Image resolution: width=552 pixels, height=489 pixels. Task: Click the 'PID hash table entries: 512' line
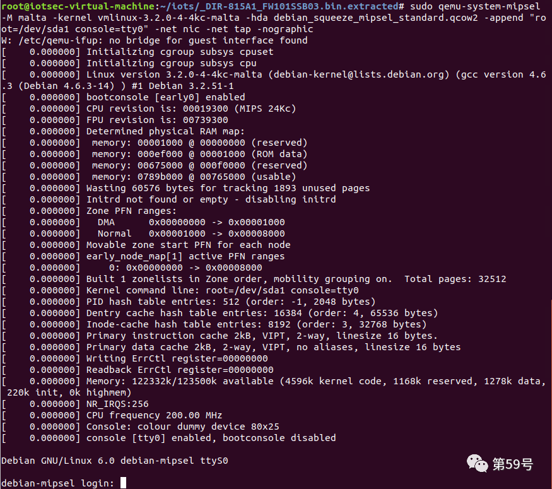point(189,302)
